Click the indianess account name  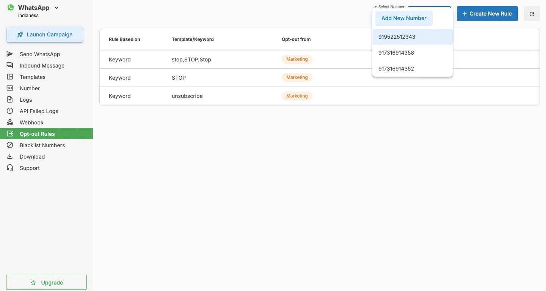28,16
